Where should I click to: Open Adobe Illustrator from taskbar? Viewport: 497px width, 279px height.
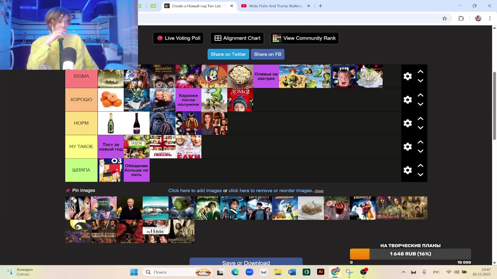321,272
